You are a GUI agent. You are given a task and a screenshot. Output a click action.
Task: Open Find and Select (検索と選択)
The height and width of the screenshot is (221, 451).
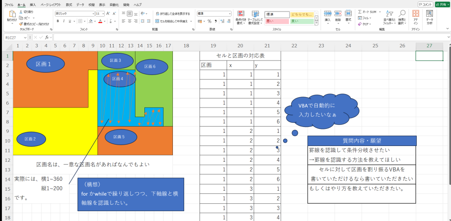click(402, 17)
